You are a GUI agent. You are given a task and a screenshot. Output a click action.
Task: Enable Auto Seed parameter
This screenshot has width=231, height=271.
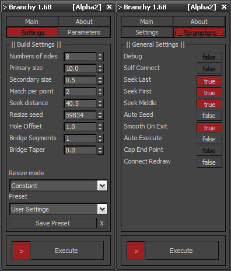point(209,116)
